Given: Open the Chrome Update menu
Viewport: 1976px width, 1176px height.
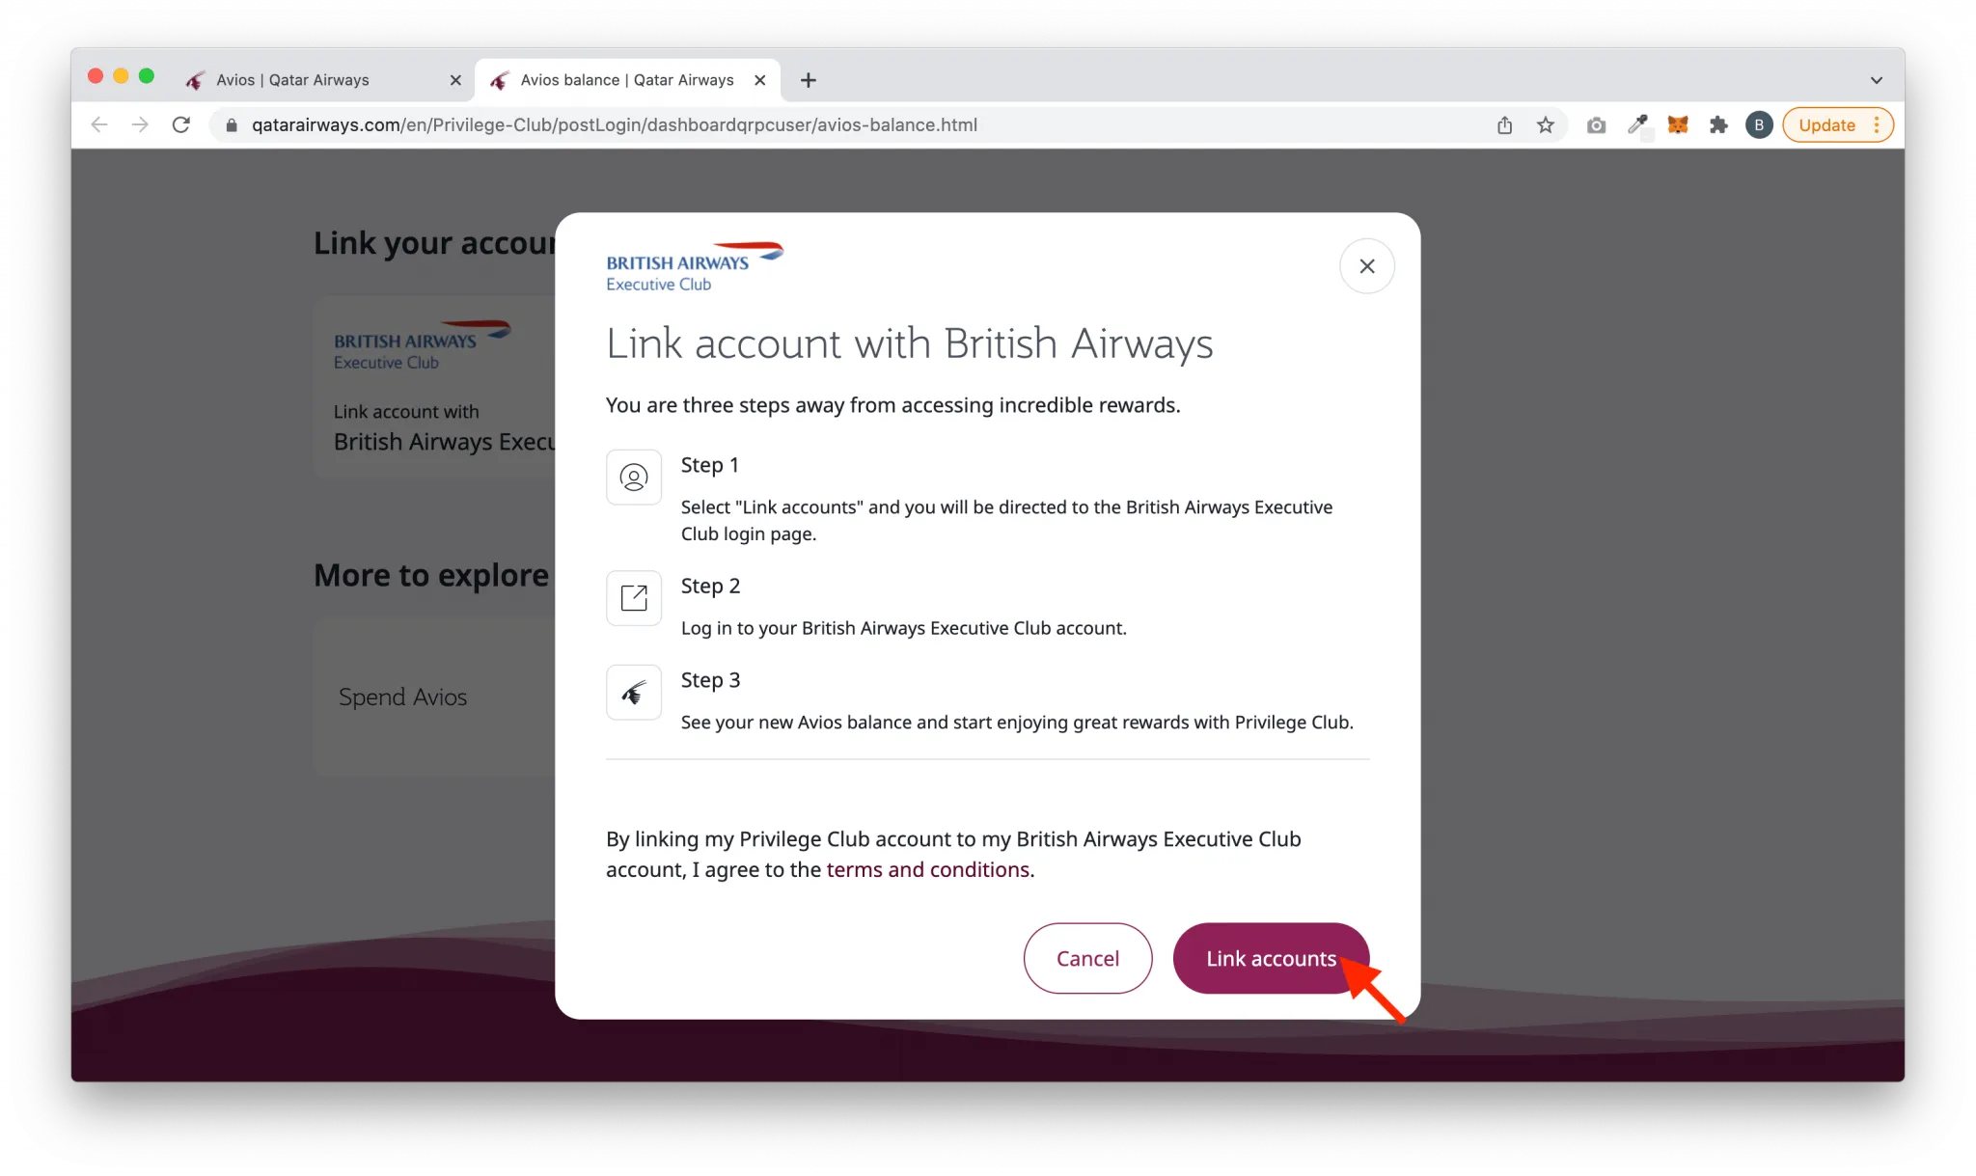Looking at the screenshot, I should pyautogui.click(x=1838, y=124).
